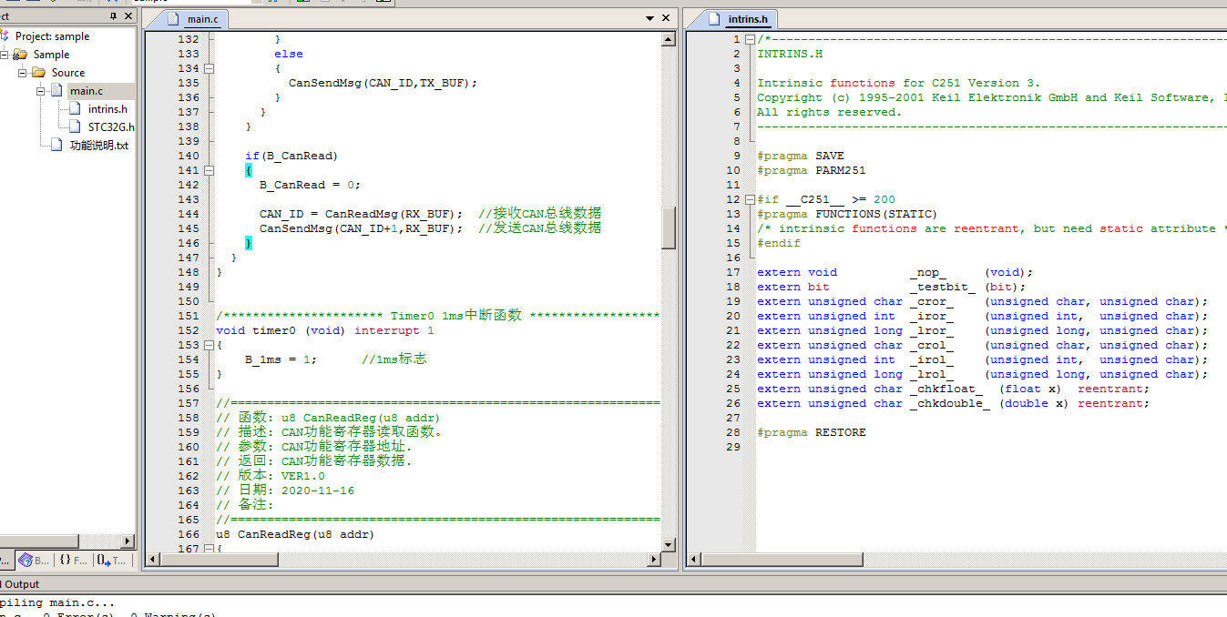Click '#pragma RESTORE' in intrins.h

click(812, 432)
